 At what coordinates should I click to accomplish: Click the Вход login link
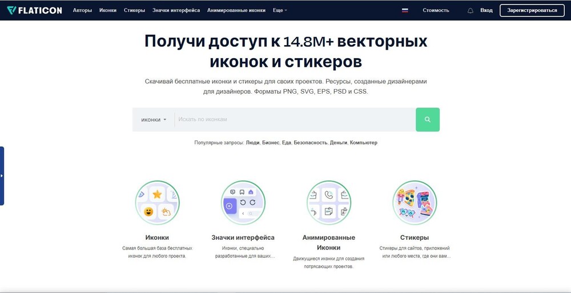pyautogui.click(x=486, y=10)
